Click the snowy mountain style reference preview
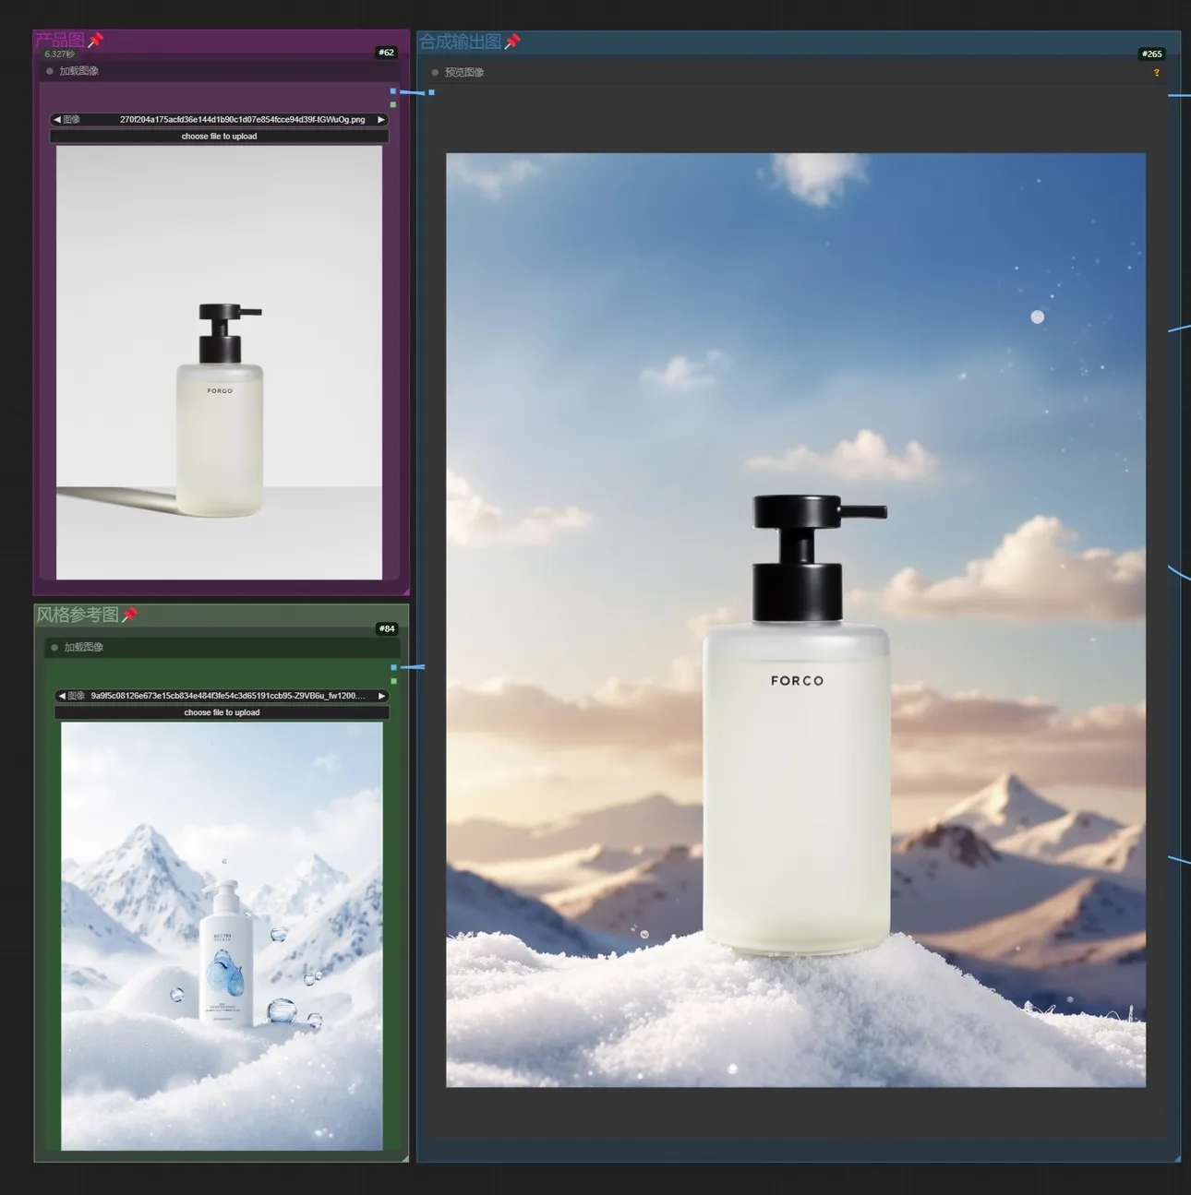 tap(222, 937)
